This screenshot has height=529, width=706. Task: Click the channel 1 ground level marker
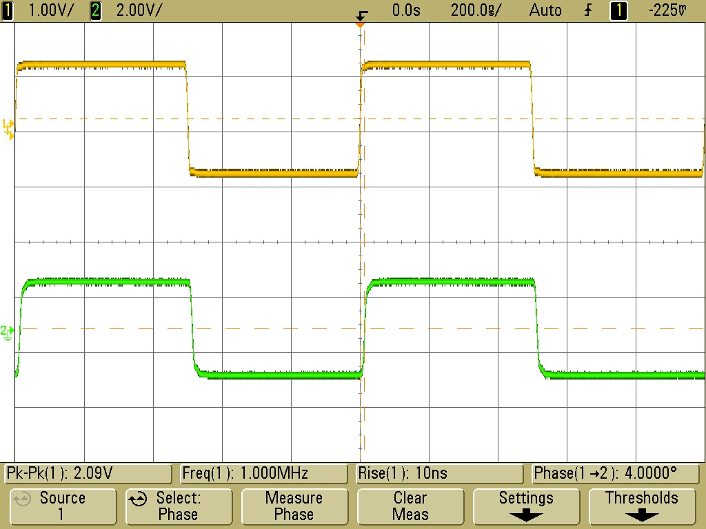(8, 129)
